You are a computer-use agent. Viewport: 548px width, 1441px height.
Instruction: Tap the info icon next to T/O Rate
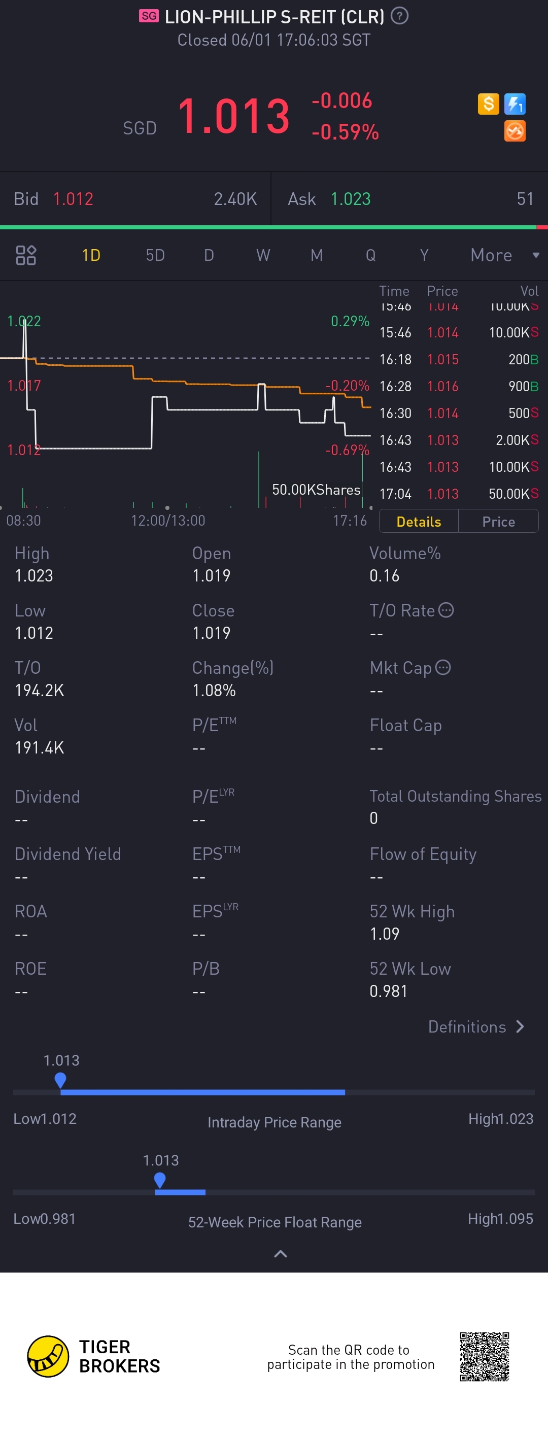[x=446, y=610]
